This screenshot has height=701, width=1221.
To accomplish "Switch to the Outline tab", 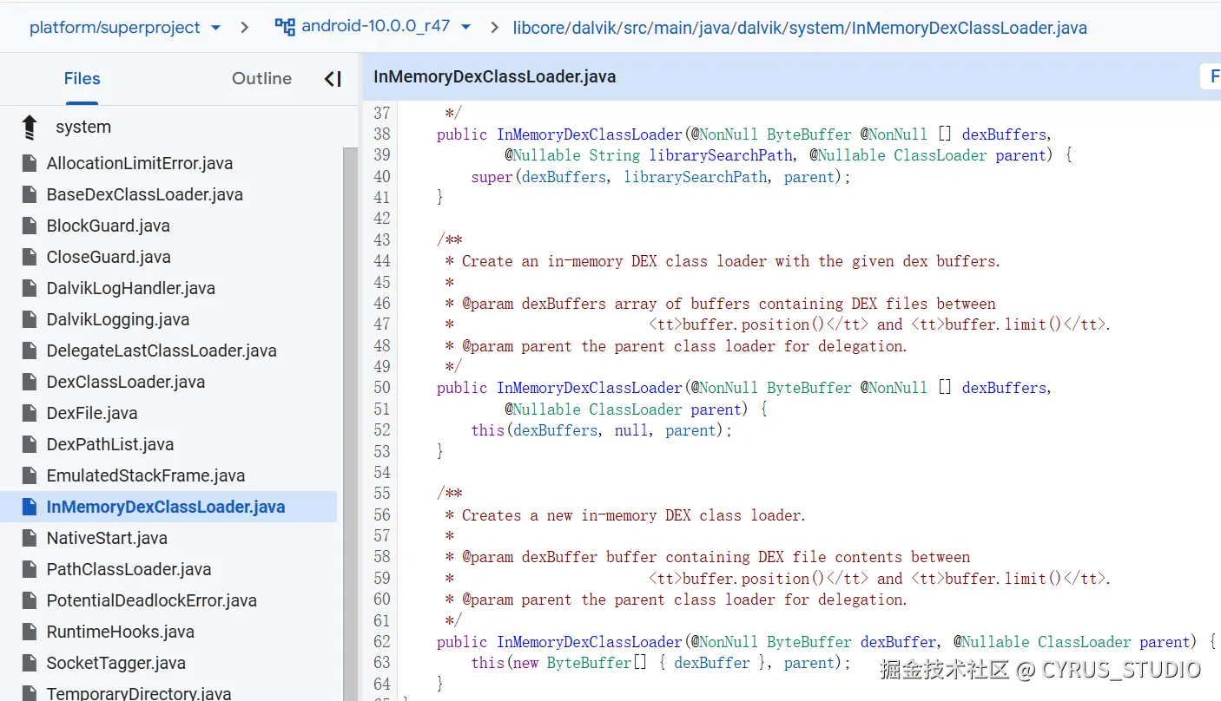I will (x=261, y=79).
